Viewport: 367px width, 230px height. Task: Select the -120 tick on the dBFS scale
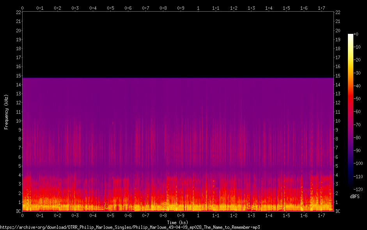(x=358, y=189)
